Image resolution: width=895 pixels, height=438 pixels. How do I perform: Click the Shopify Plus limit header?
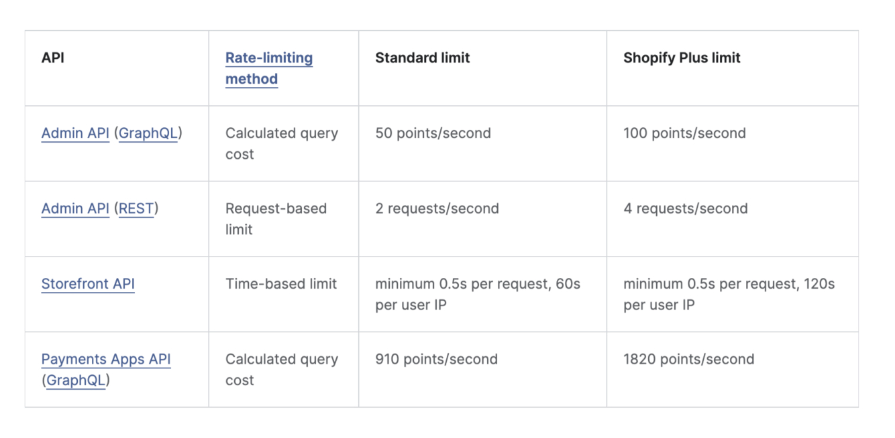coord(682,58)
